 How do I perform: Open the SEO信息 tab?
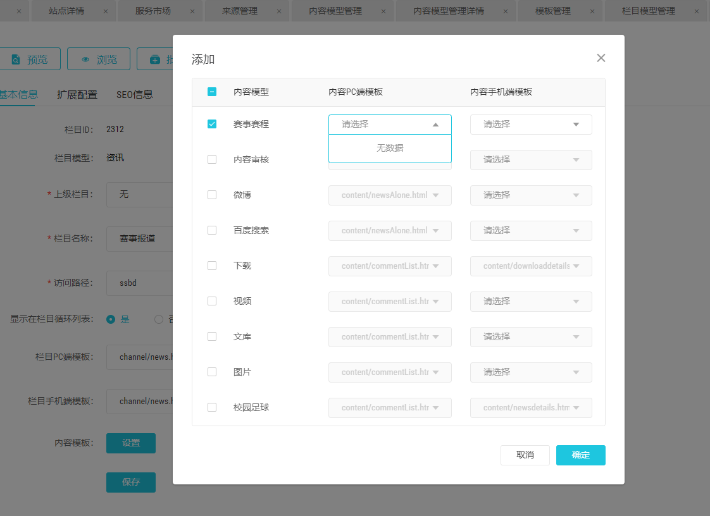point(134,95)
